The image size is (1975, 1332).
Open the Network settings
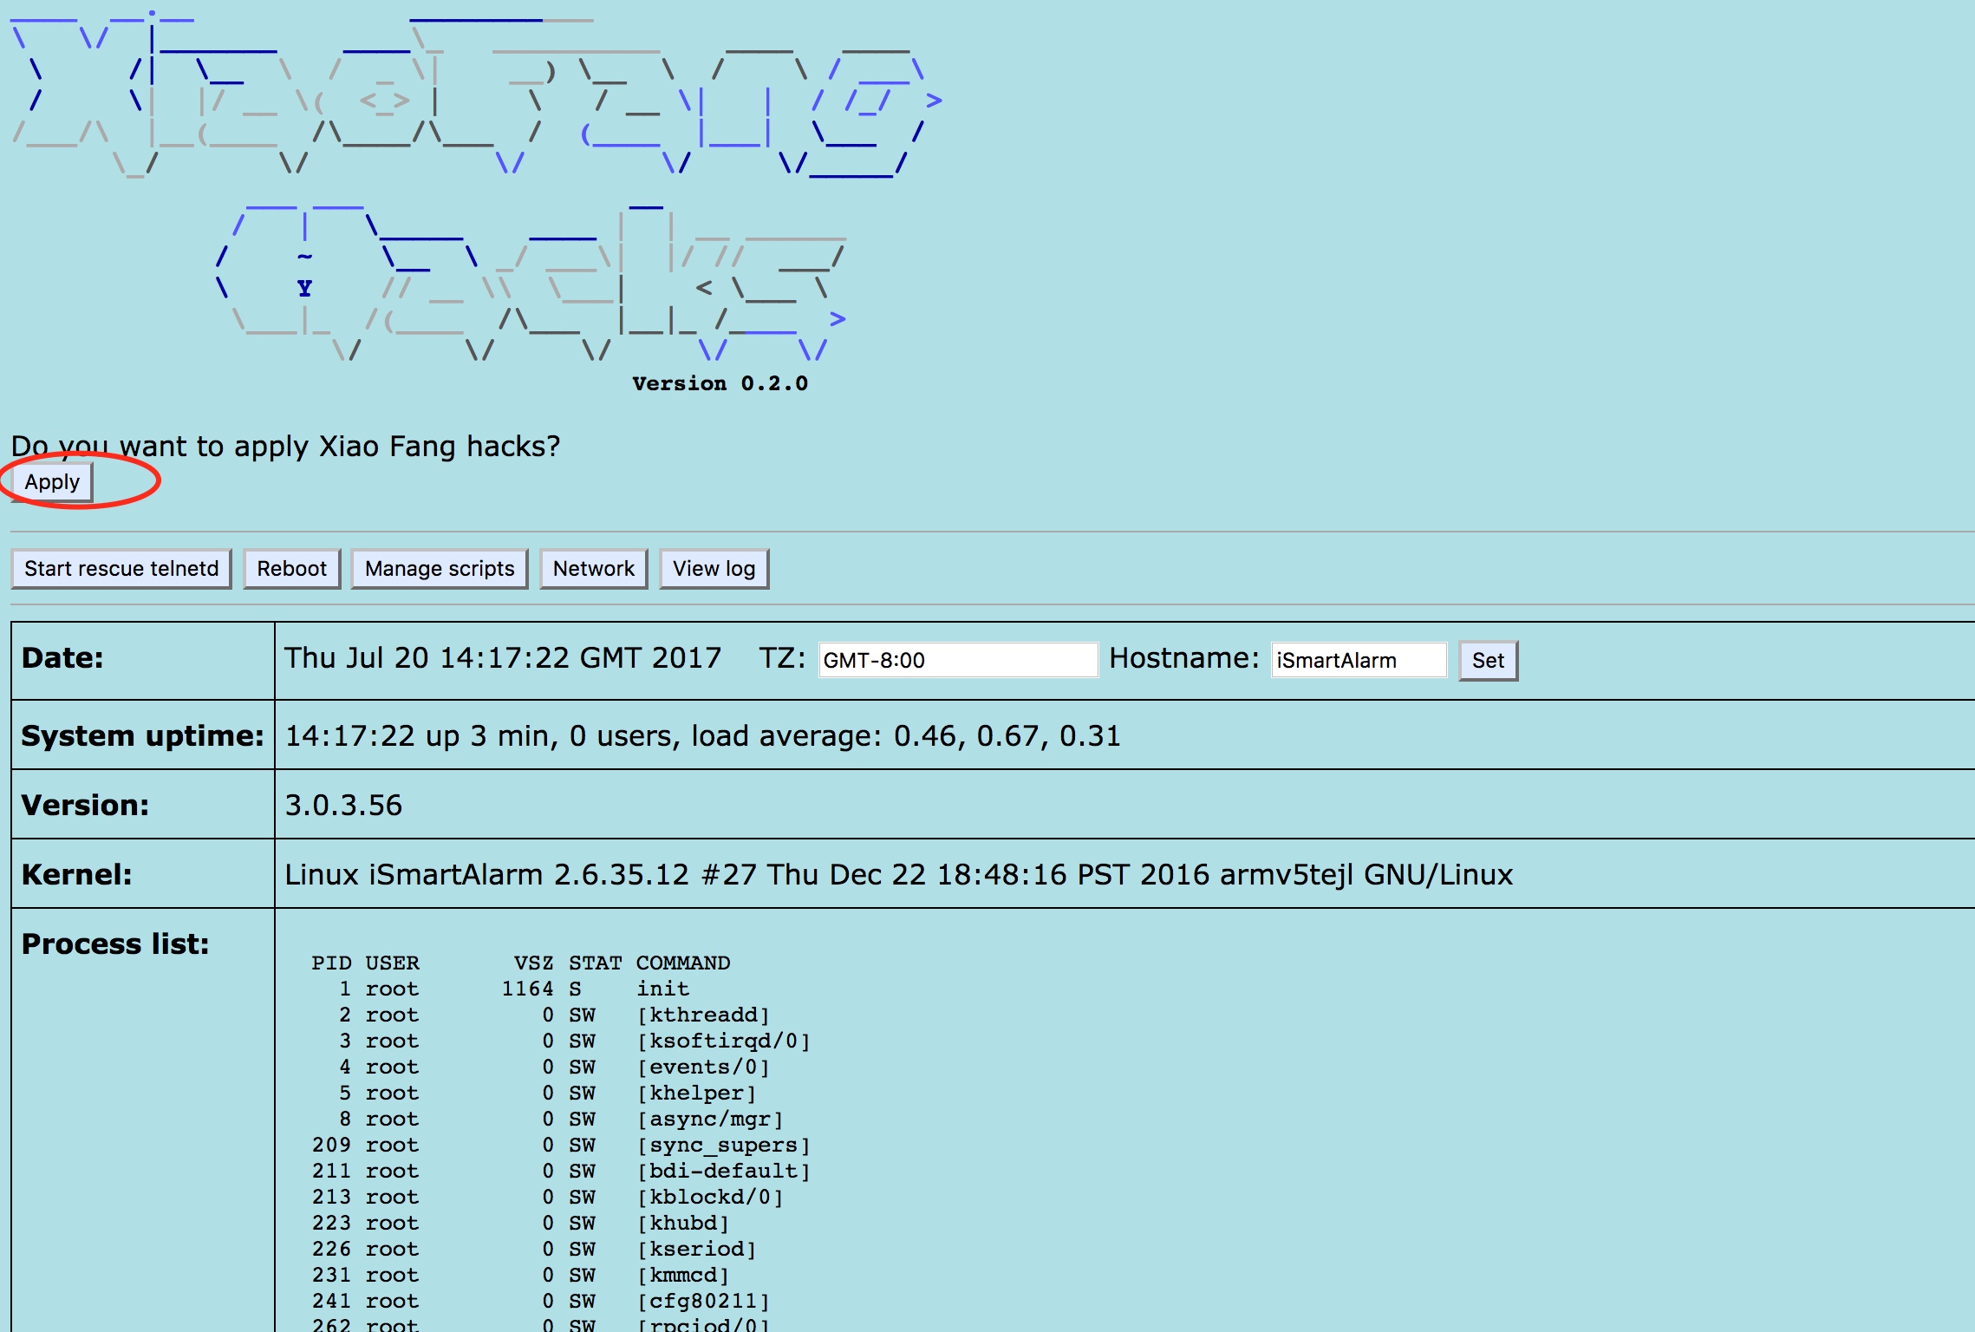tap(594, 569)
